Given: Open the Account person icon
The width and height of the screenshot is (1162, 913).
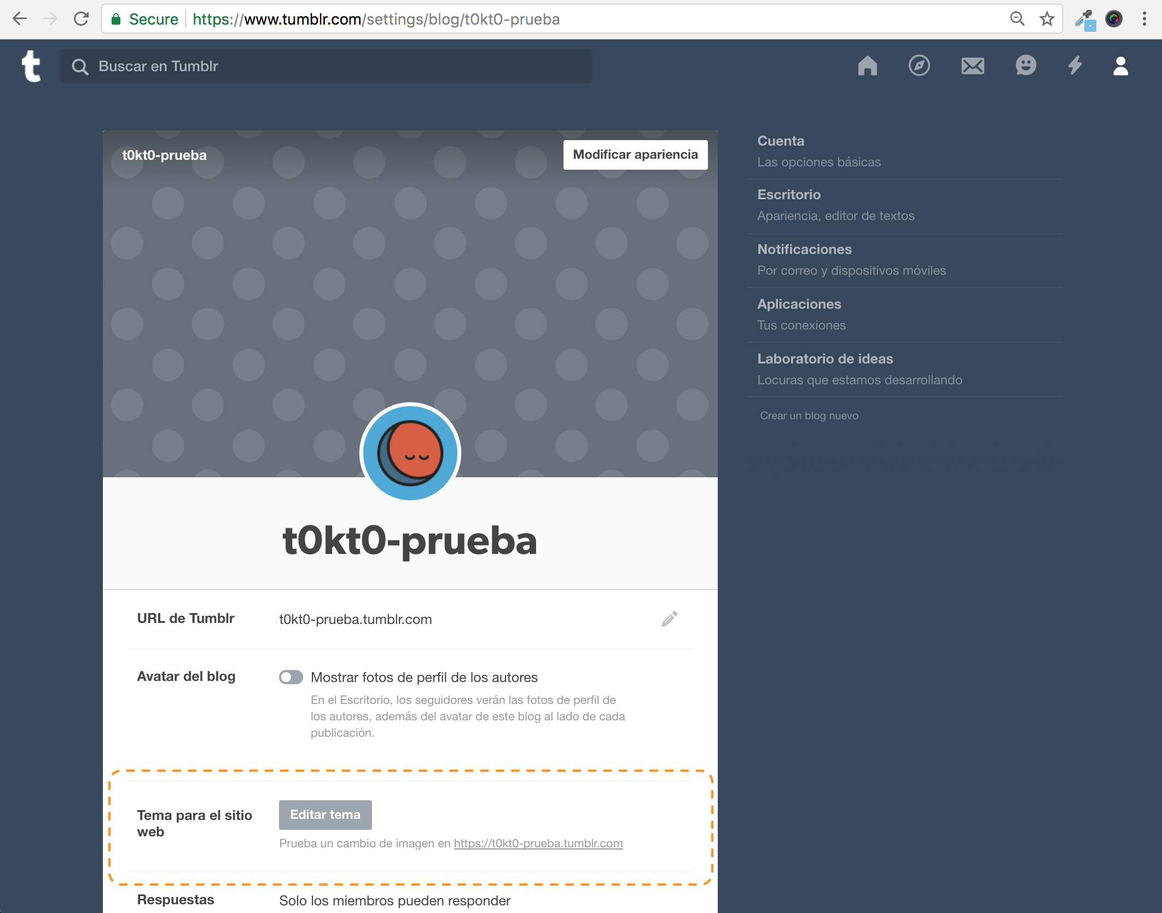Looking at the screenshot, I should point(1120,66).
